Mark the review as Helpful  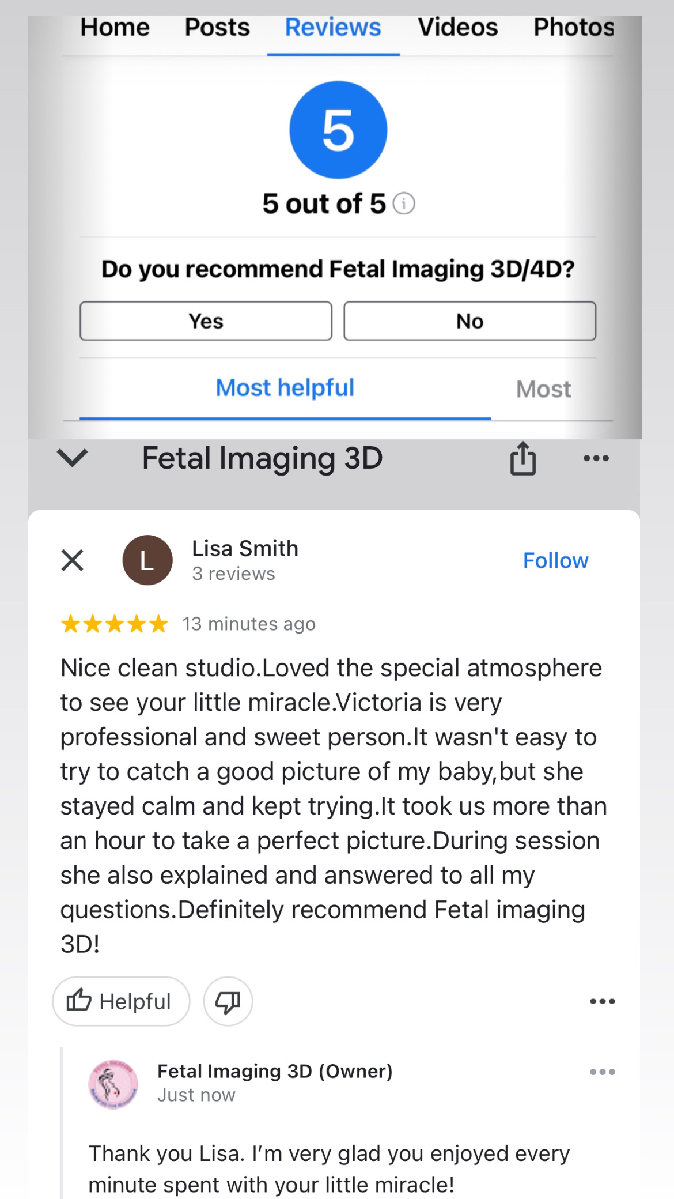(121, 1002)
